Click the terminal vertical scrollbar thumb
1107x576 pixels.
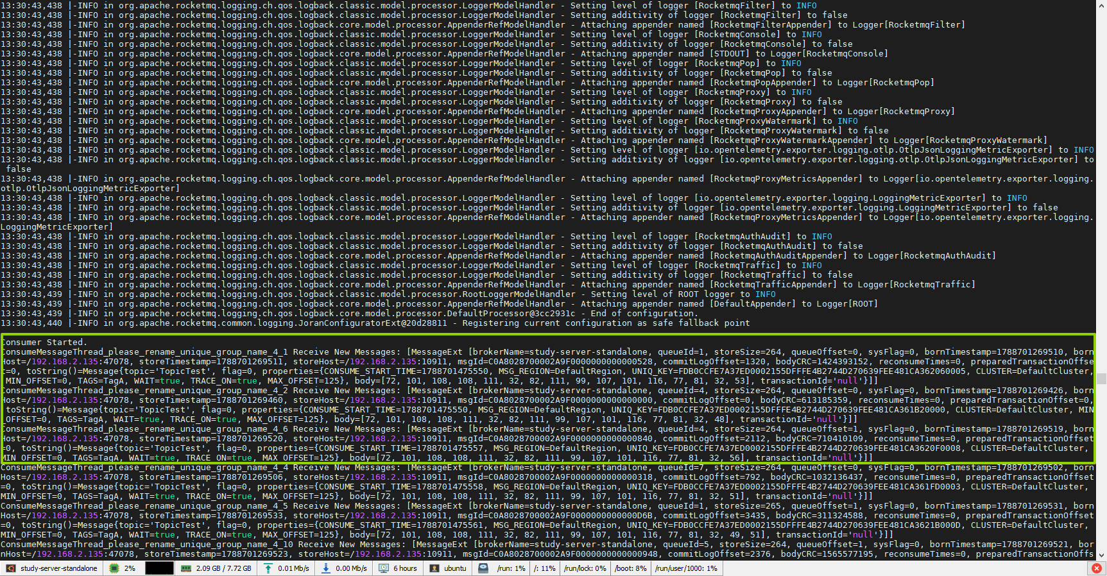(1102, 378)
